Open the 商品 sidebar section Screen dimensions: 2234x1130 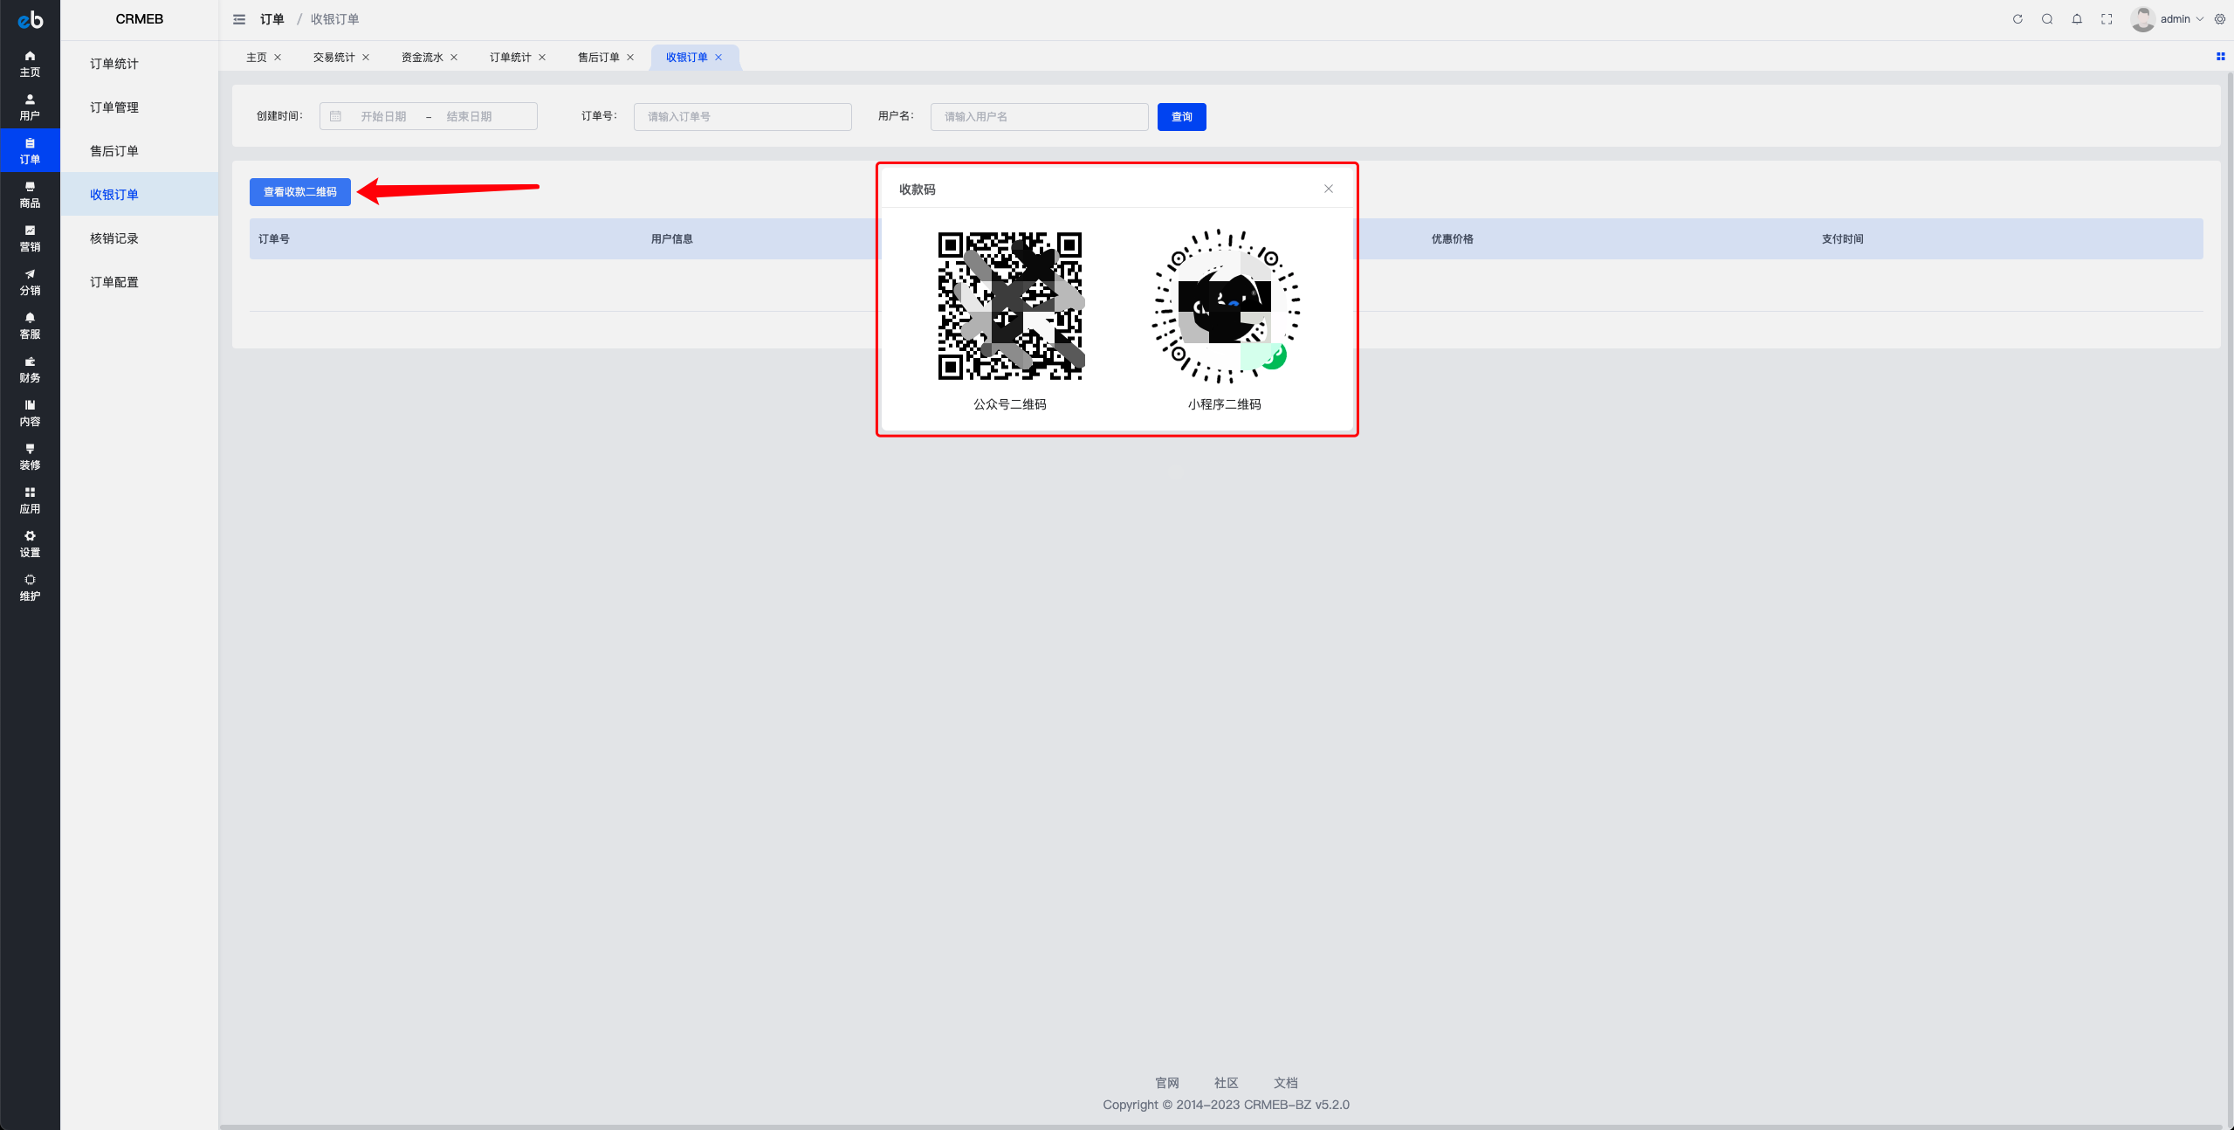pyautogui.click(x=30, y=194)
